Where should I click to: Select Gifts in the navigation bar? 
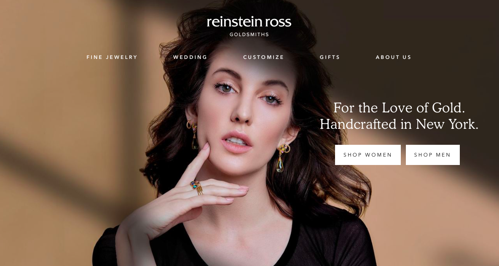pos(330,57)
